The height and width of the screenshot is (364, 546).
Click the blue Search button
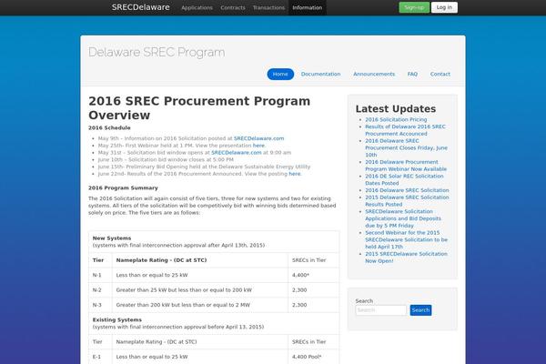pyautogui.click(x=420, y=310)
